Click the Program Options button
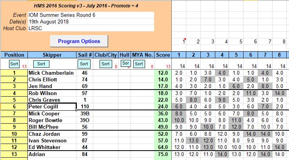This screenshot has width=289, height=160. (x=79, y=41)
